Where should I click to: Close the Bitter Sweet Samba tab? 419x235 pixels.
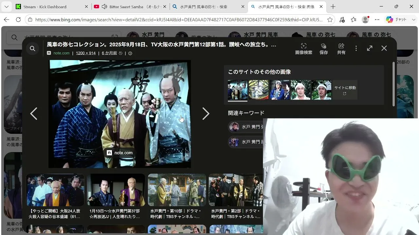coord(164,7)
